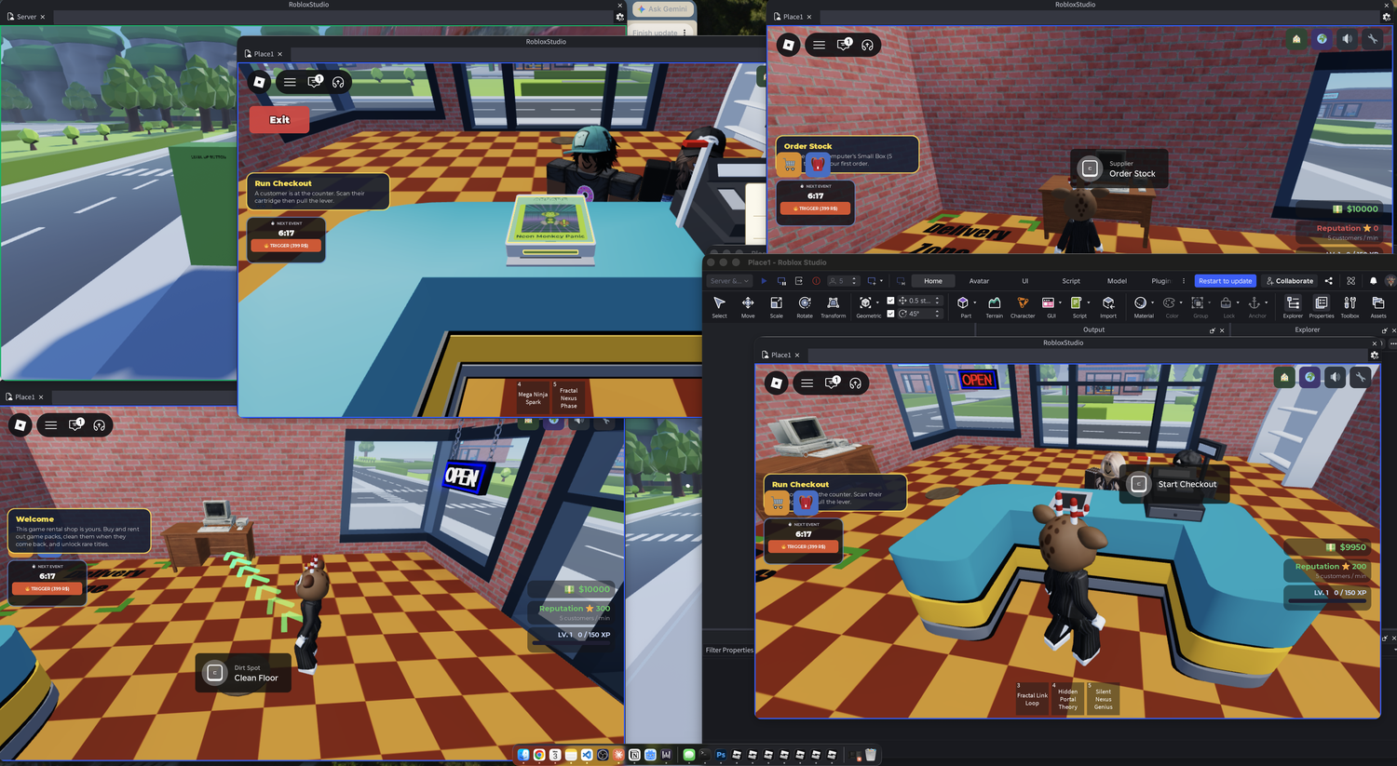Click the headset icon in bottom-right Place1 window
The height and width of the screenshot is (766, 1397).
(855, 383)
